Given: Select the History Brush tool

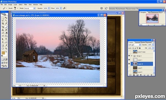Looking at the screenshot, I should pyautogui.click(x=6, y=30).
